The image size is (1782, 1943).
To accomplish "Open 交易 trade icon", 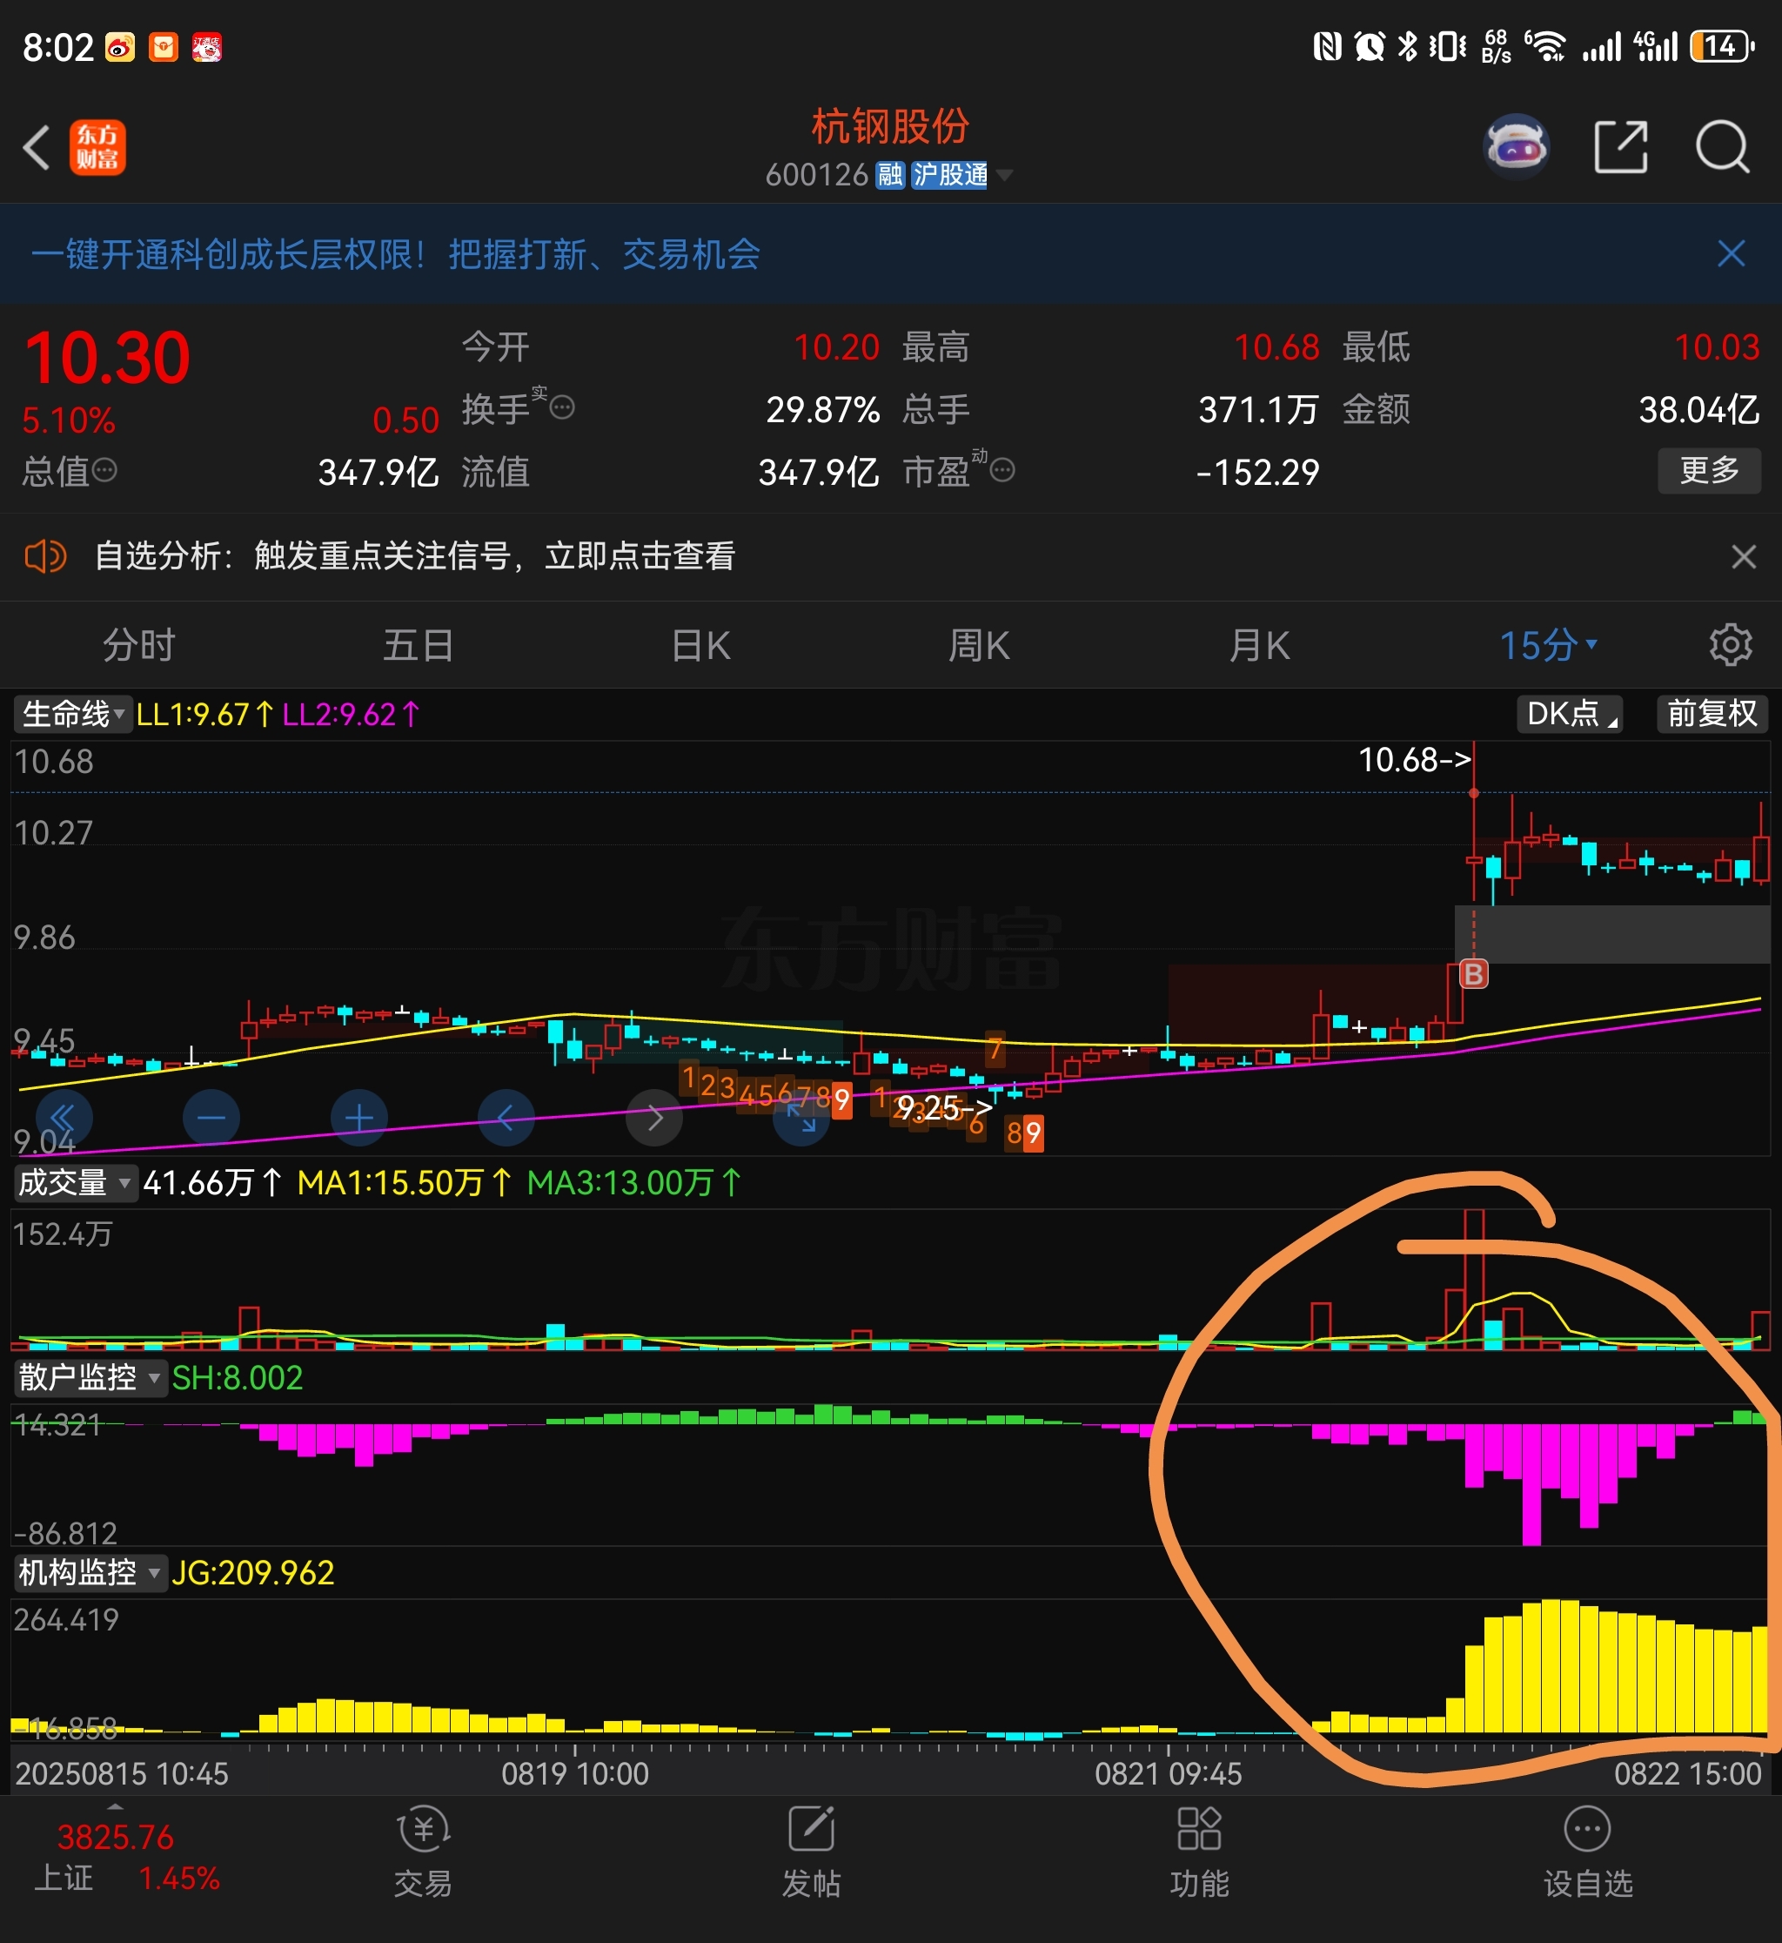I will click(422, 1853).
